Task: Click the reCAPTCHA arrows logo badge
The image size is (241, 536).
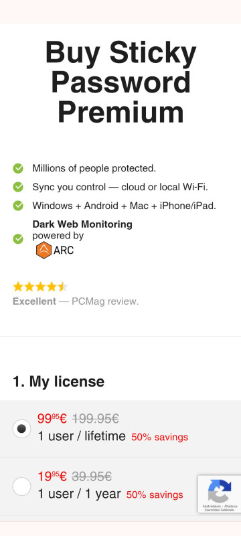Action: [220, 490]
